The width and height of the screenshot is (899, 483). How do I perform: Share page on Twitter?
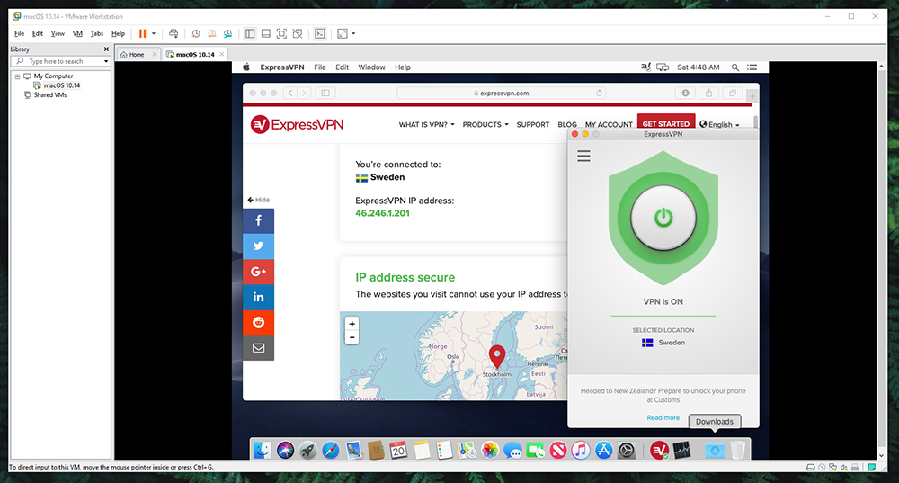coord(259,246)
